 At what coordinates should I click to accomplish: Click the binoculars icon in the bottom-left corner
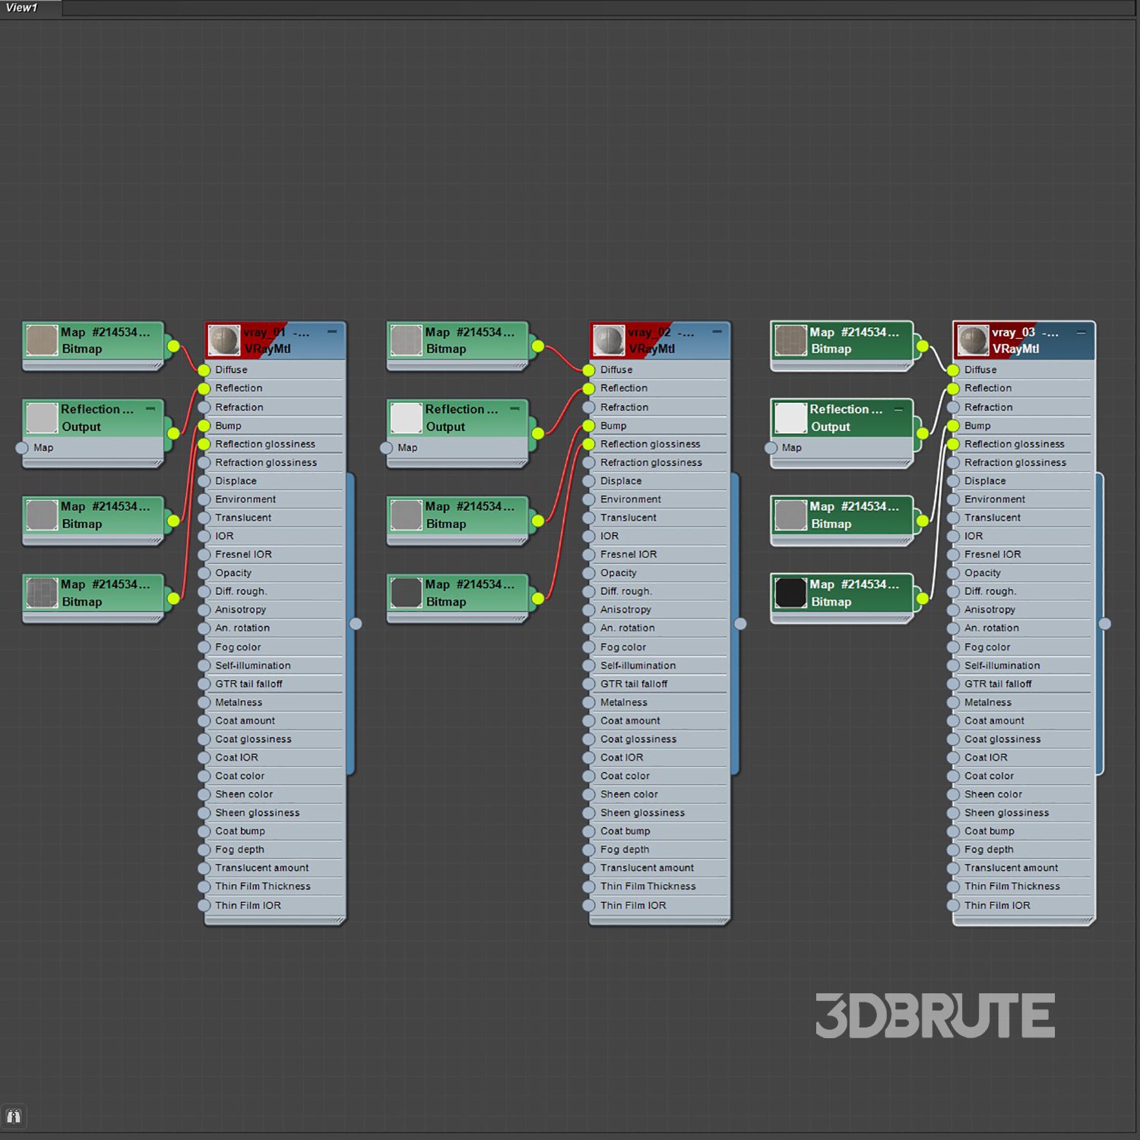[14, 1116]
